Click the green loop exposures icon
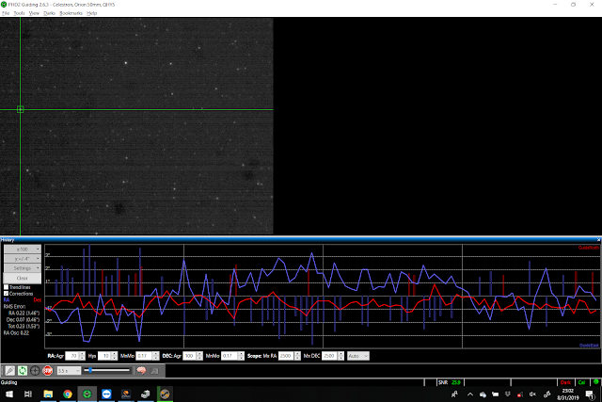 (x=23, y=371)
